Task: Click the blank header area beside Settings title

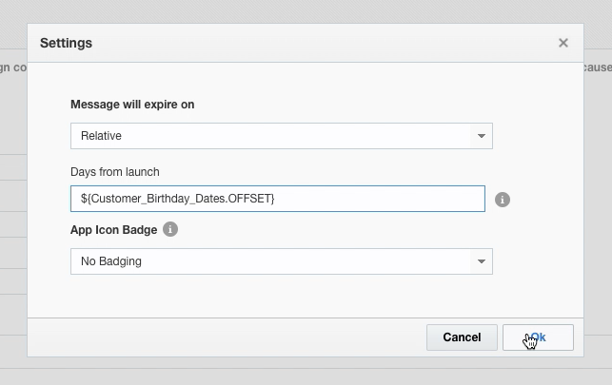Action: click(314, 43)
